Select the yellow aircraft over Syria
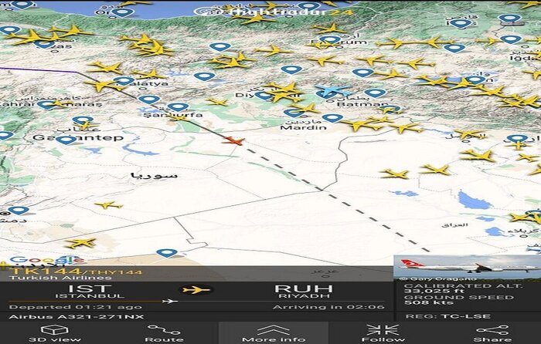This screenshot has height=344, width=541. 108,205
